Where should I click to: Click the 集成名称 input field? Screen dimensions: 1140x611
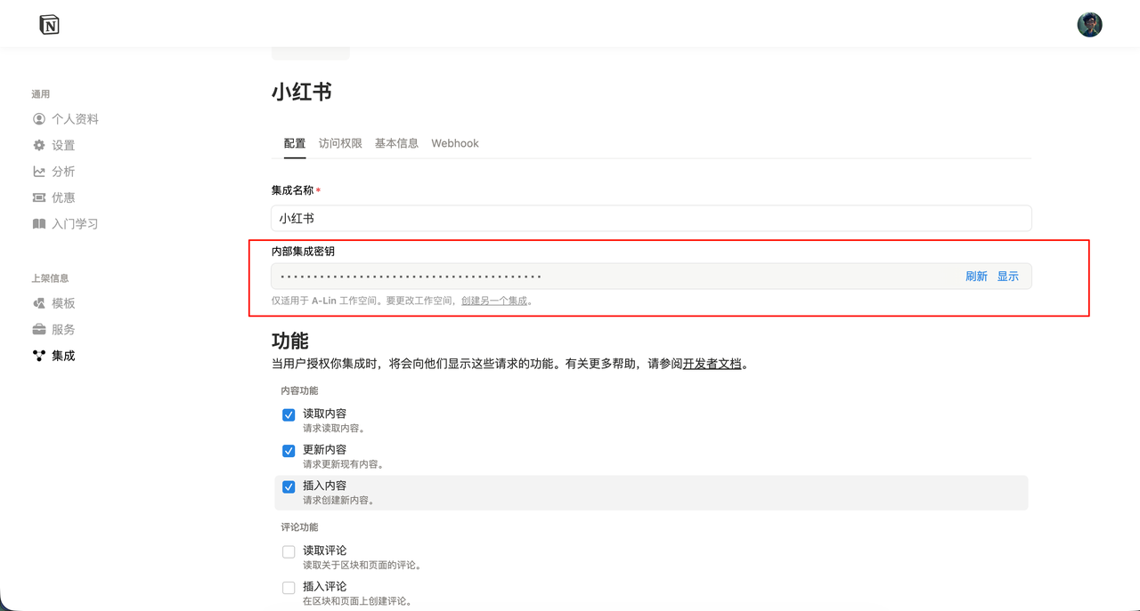(650, 218)
